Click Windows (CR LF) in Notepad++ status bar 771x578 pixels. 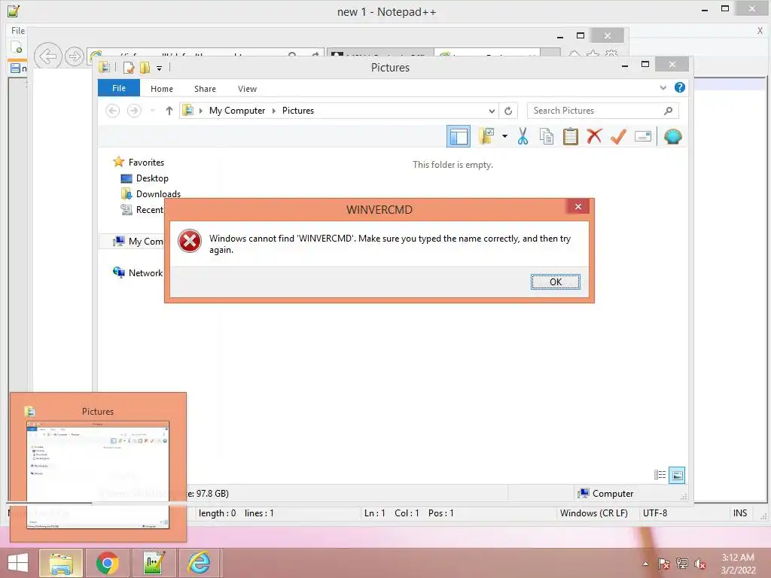[593, 513]
